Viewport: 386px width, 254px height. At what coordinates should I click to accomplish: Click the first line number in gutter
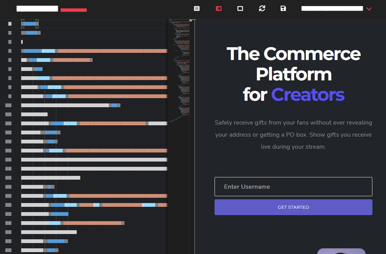[10, 24]
